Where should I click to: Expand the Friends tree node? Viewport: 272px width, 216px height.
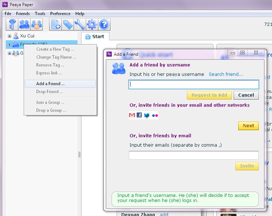(10, 44)
